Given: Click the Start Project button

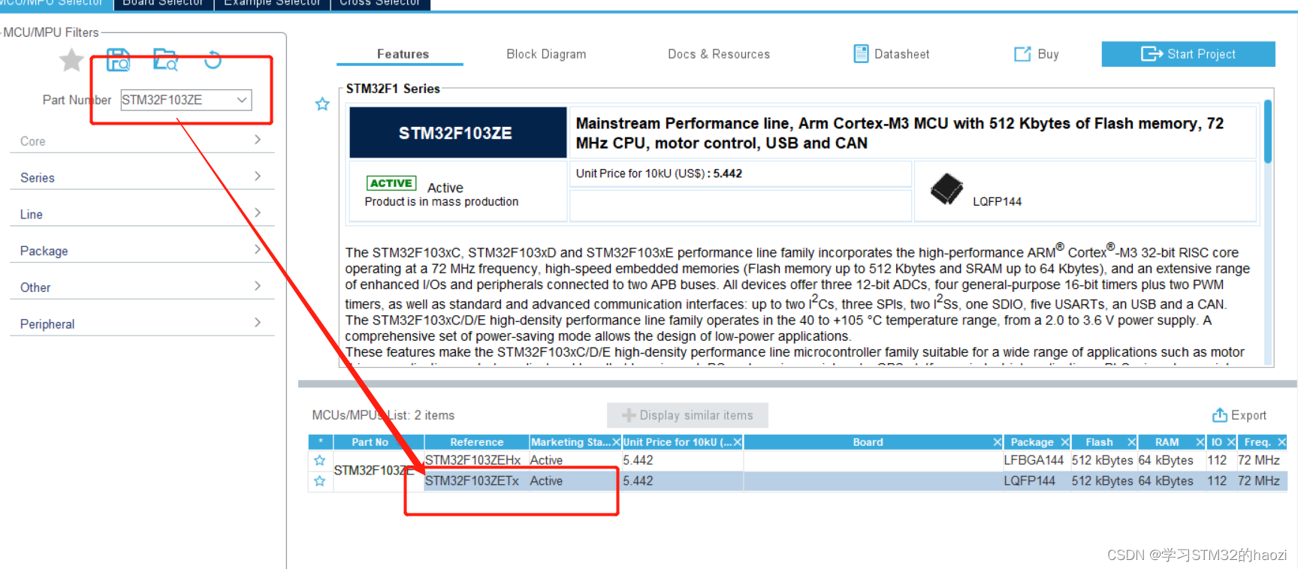Looking at the screenshot, I should tap(1188, 54).
